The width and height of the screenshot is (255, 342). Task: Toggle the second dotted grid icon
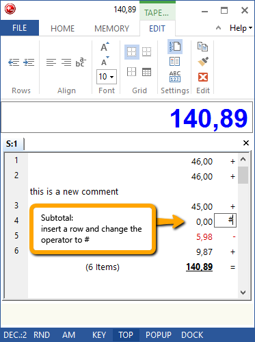(x=146, y=51)
